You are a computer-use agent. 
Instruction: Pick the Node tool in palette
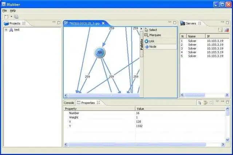[x=160, y=47]
